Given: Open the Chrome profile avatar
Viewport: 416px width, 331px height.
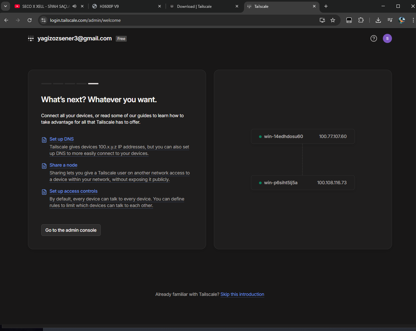Looking at the screenshot, I should [x=402, y=20].
